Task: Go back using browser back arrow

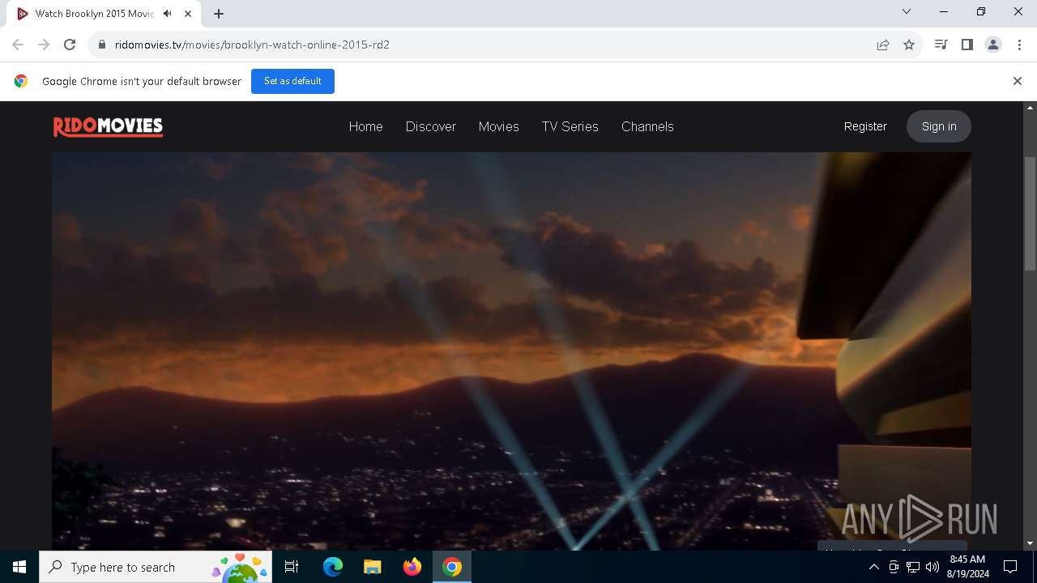Action: coord(18,45)
